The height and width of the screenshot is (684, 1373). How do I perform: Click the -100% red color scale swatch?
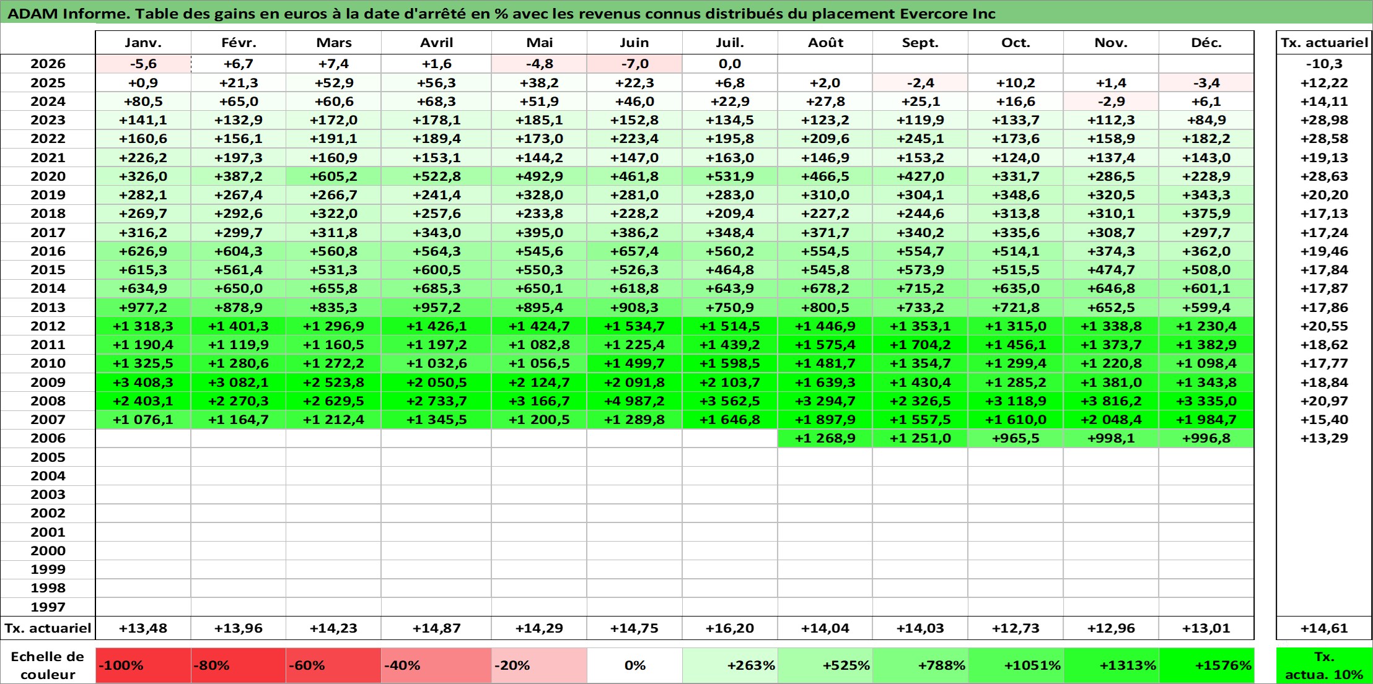pyautogui.click(x=143, y=665)
